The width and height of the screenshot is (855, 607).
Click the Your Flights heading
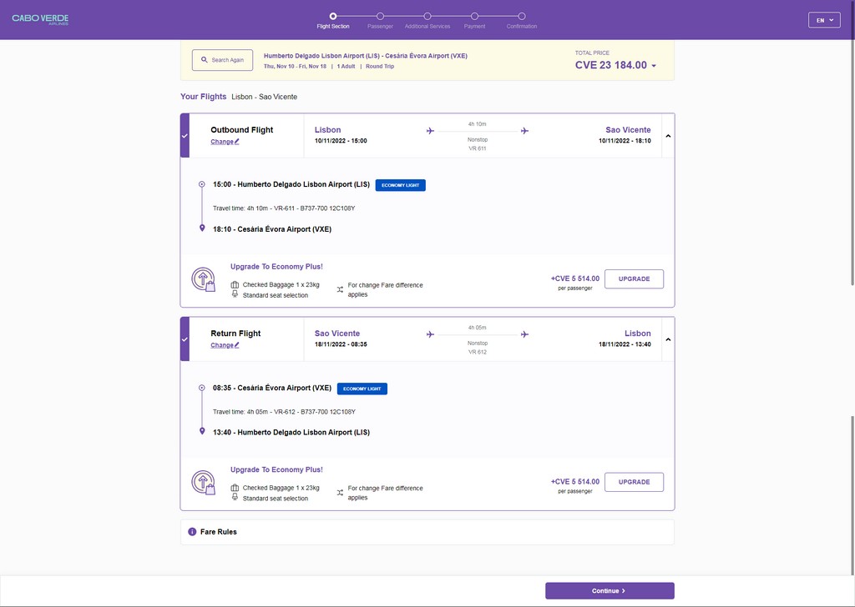tap(204, 97)
